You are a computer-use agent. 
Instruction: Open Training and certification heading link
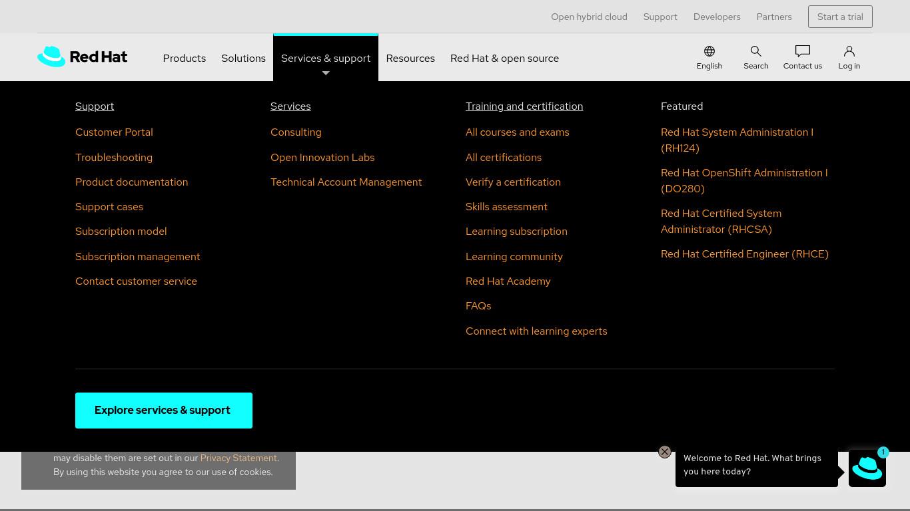coord(524,106)
